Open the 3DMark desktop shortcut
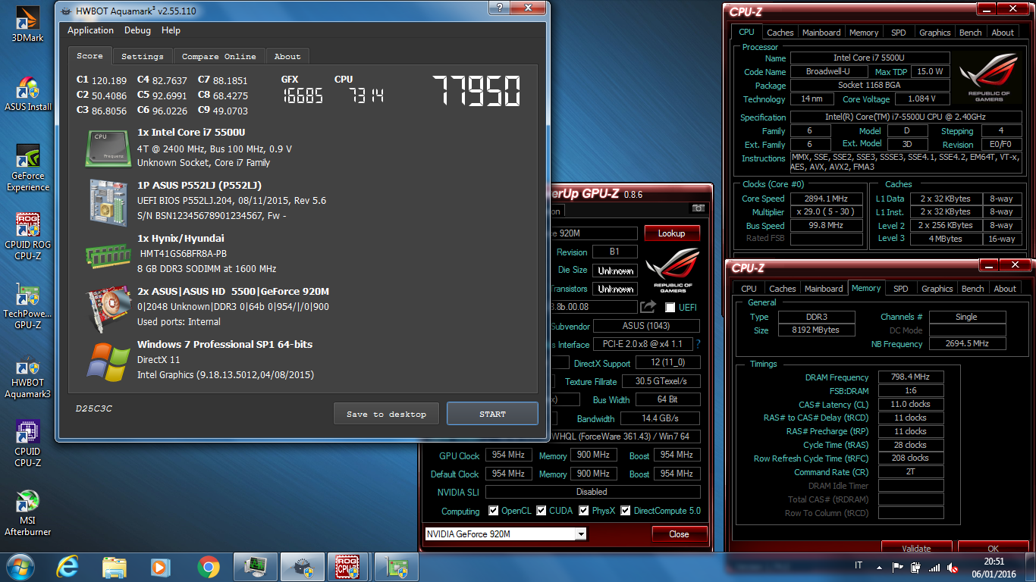 click(27, 24)
